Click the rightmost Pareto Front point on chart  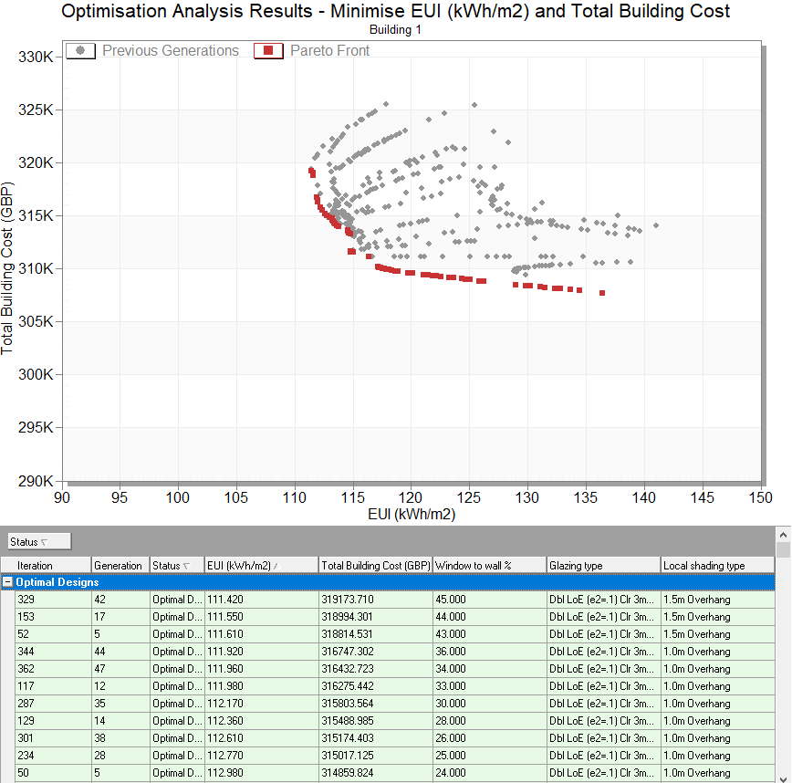point(602,293)
